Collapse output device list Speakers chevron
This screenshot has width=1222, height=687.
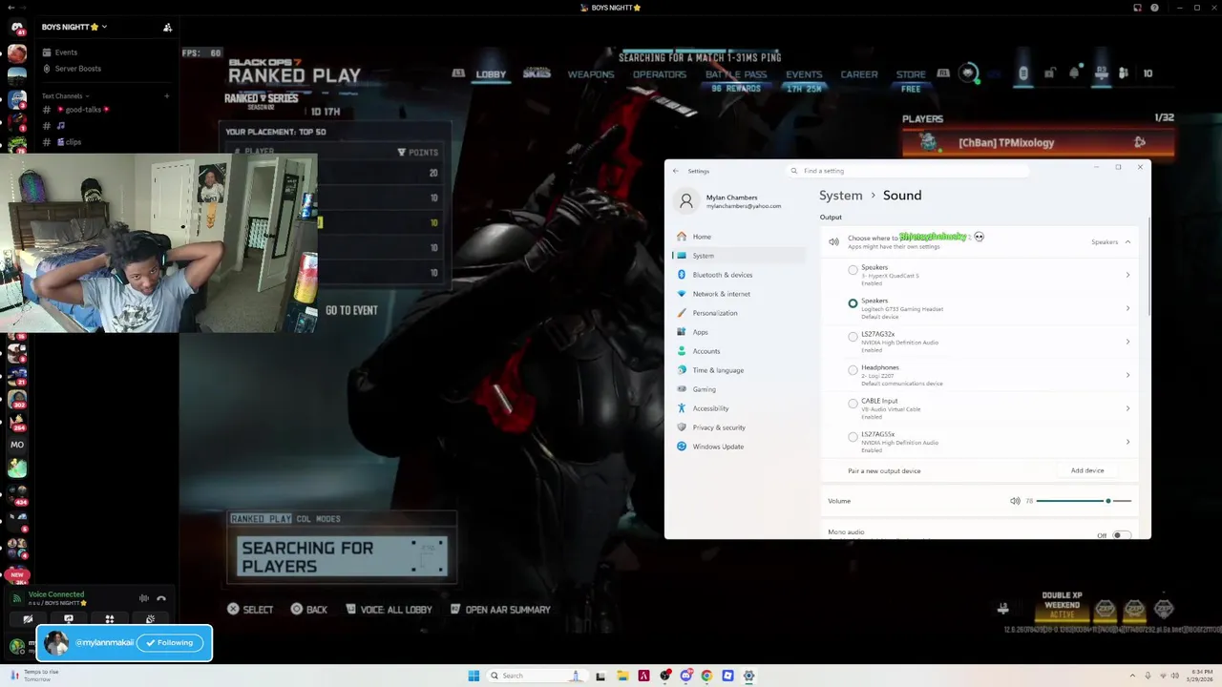pos(1127,241)
